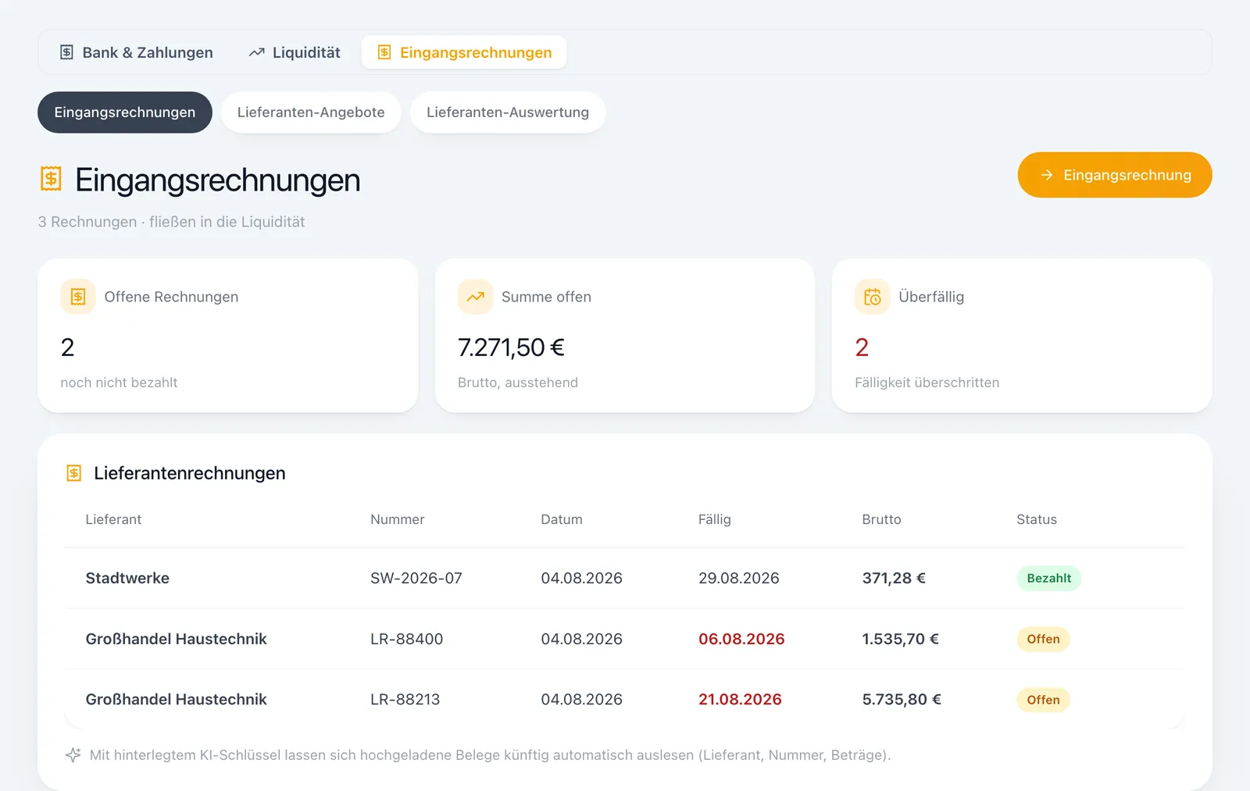Click the Liquidität trend arrow icon
The height and width of the screenshot is (791, 1250).
click(256, 52)
